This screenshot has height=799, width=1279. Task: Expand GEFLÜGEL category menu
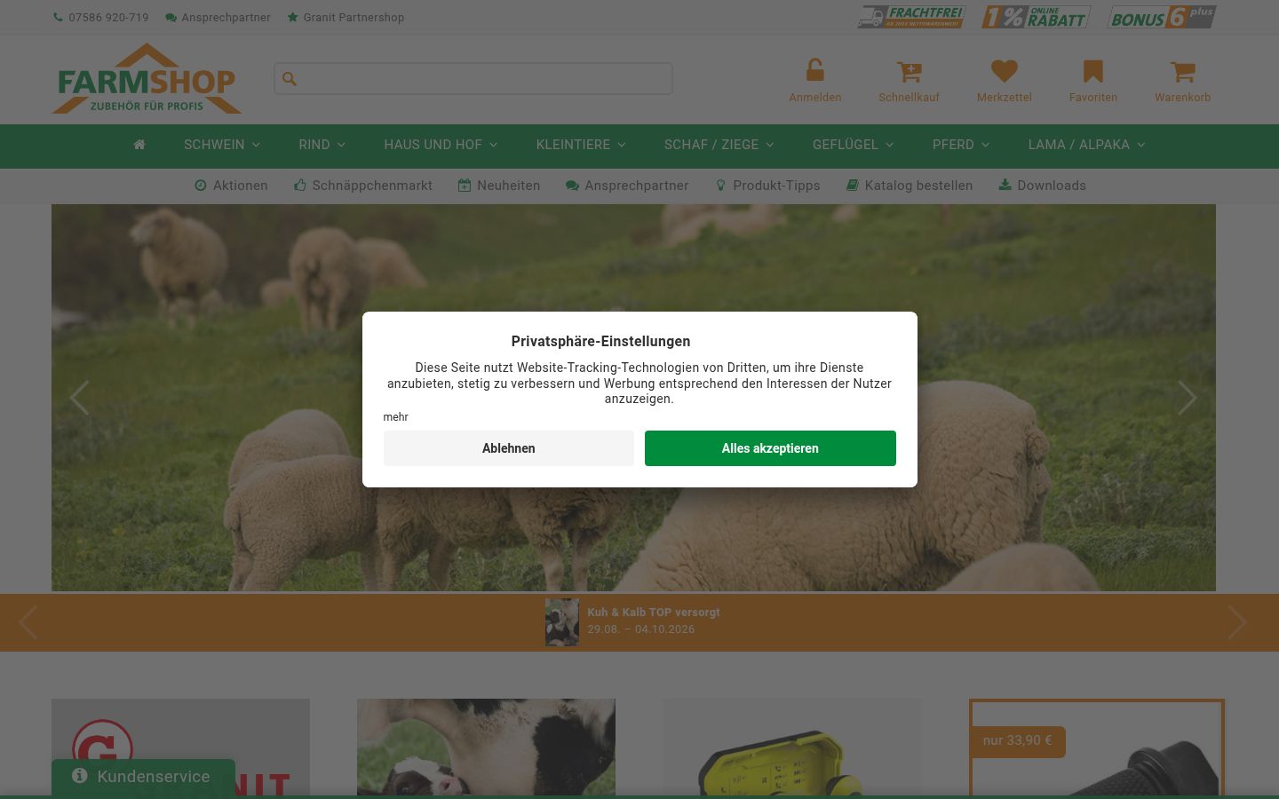pyautogui.click(x=853, y=145)
